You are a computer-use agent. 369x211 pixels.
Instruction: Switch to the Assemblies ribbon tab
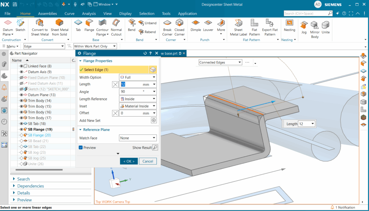coord(47,14)
